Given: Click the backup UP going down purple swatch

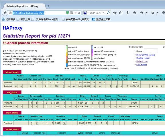Looking at the screenshot, I should pyautogui.click(x=92, y=51).
